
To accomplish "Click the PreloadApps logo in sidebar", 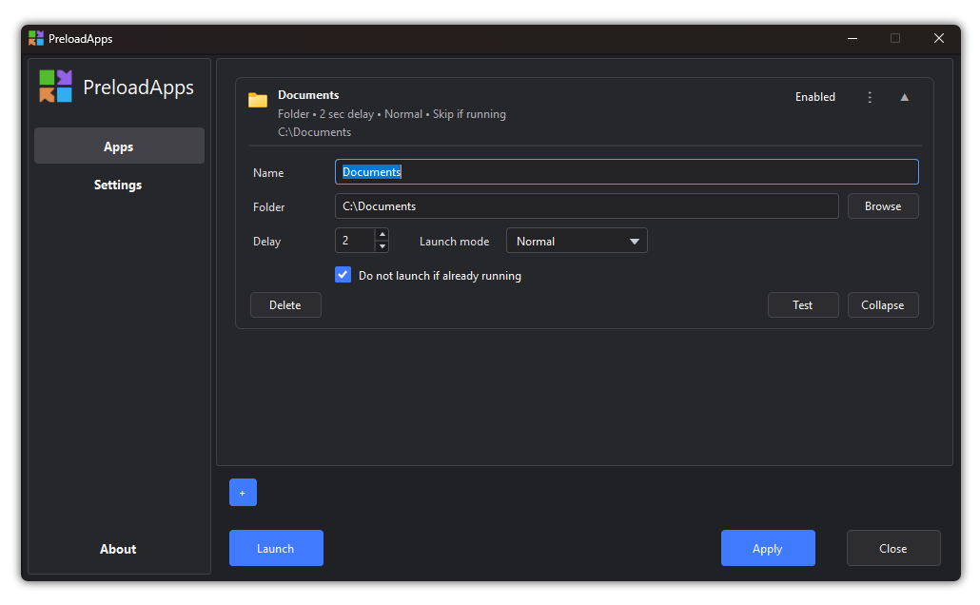I will [55, 87].
